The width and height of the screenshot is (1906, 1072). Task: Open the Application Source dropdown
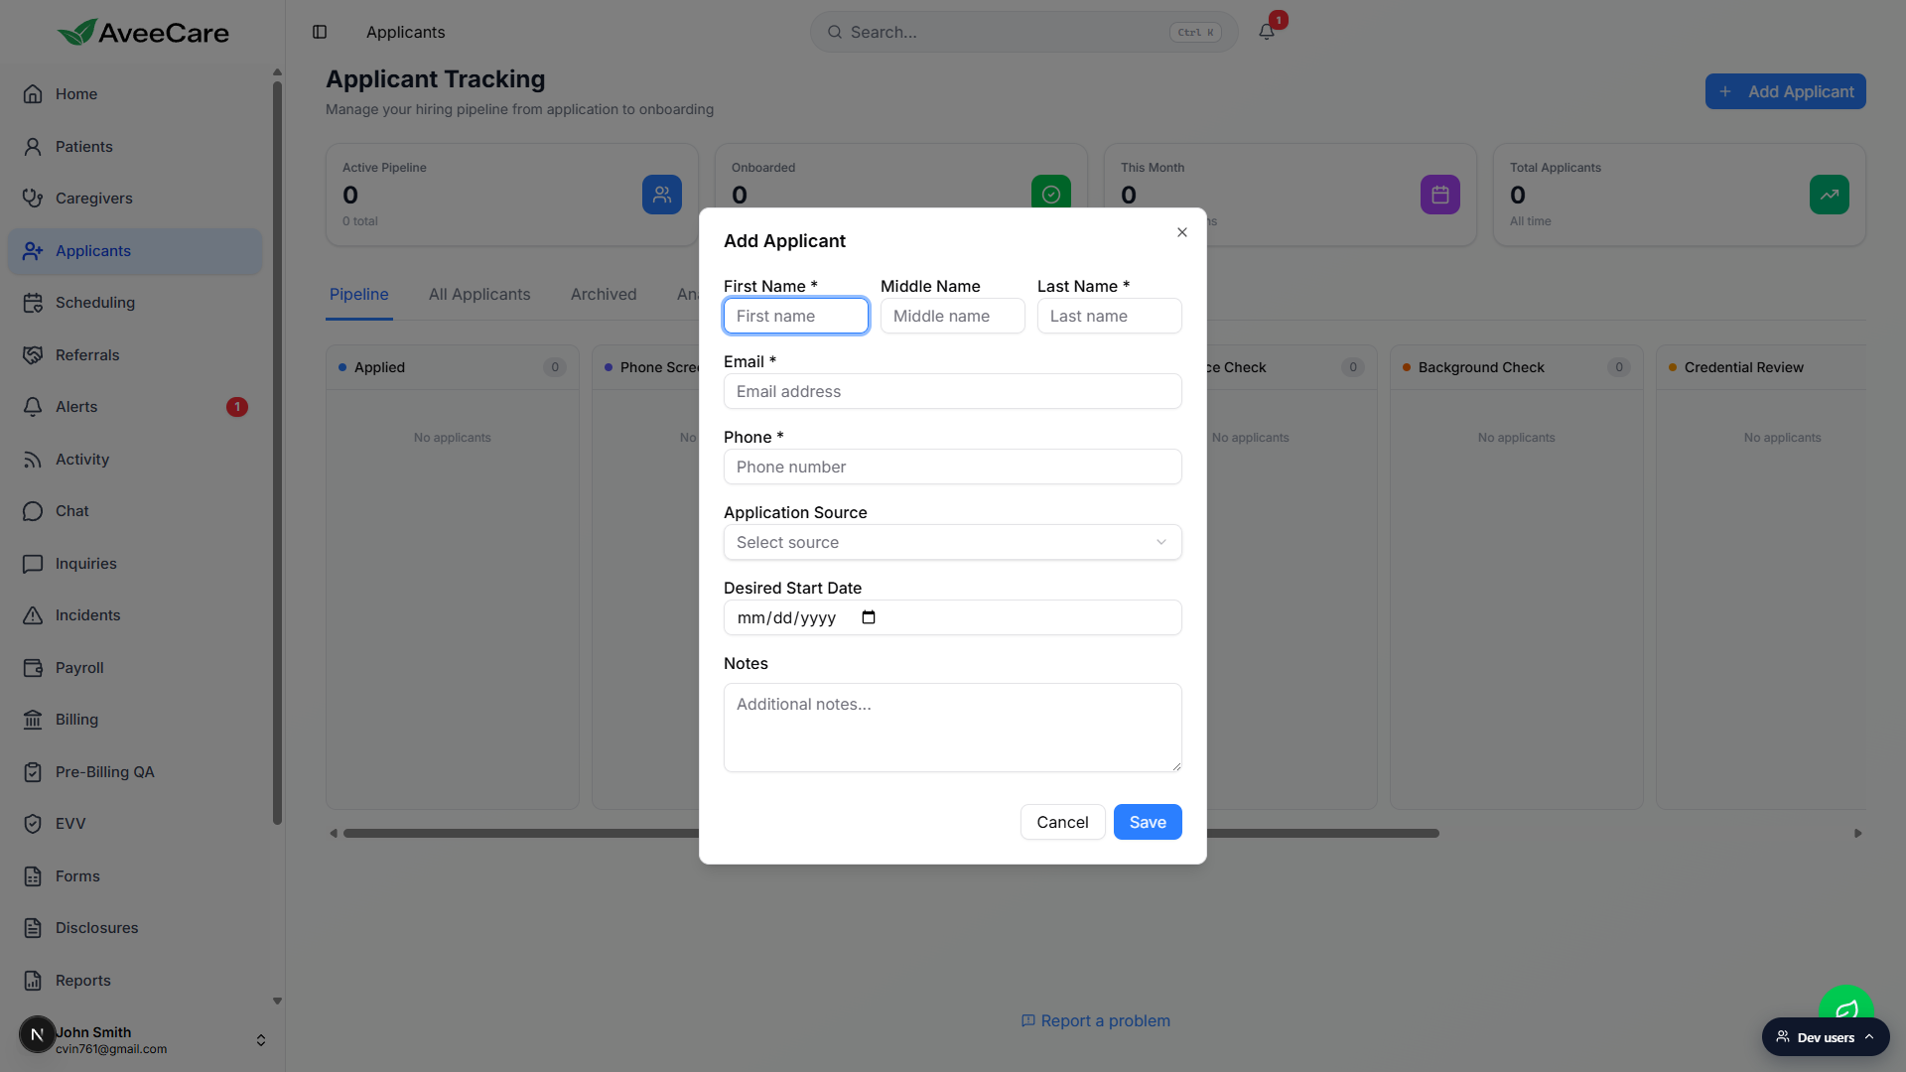[953, 542]
